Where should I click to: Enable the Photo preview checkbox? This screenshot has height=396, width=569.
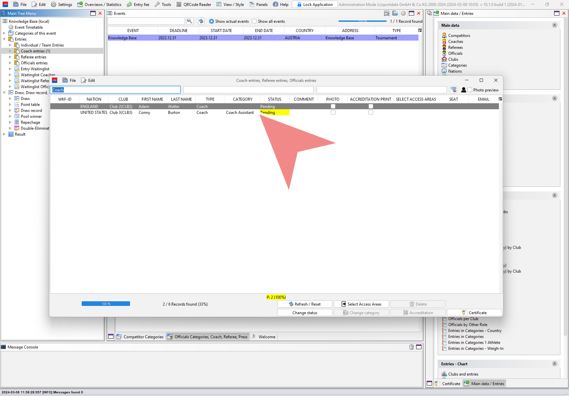pyautogui.click(x=470, y=90)
